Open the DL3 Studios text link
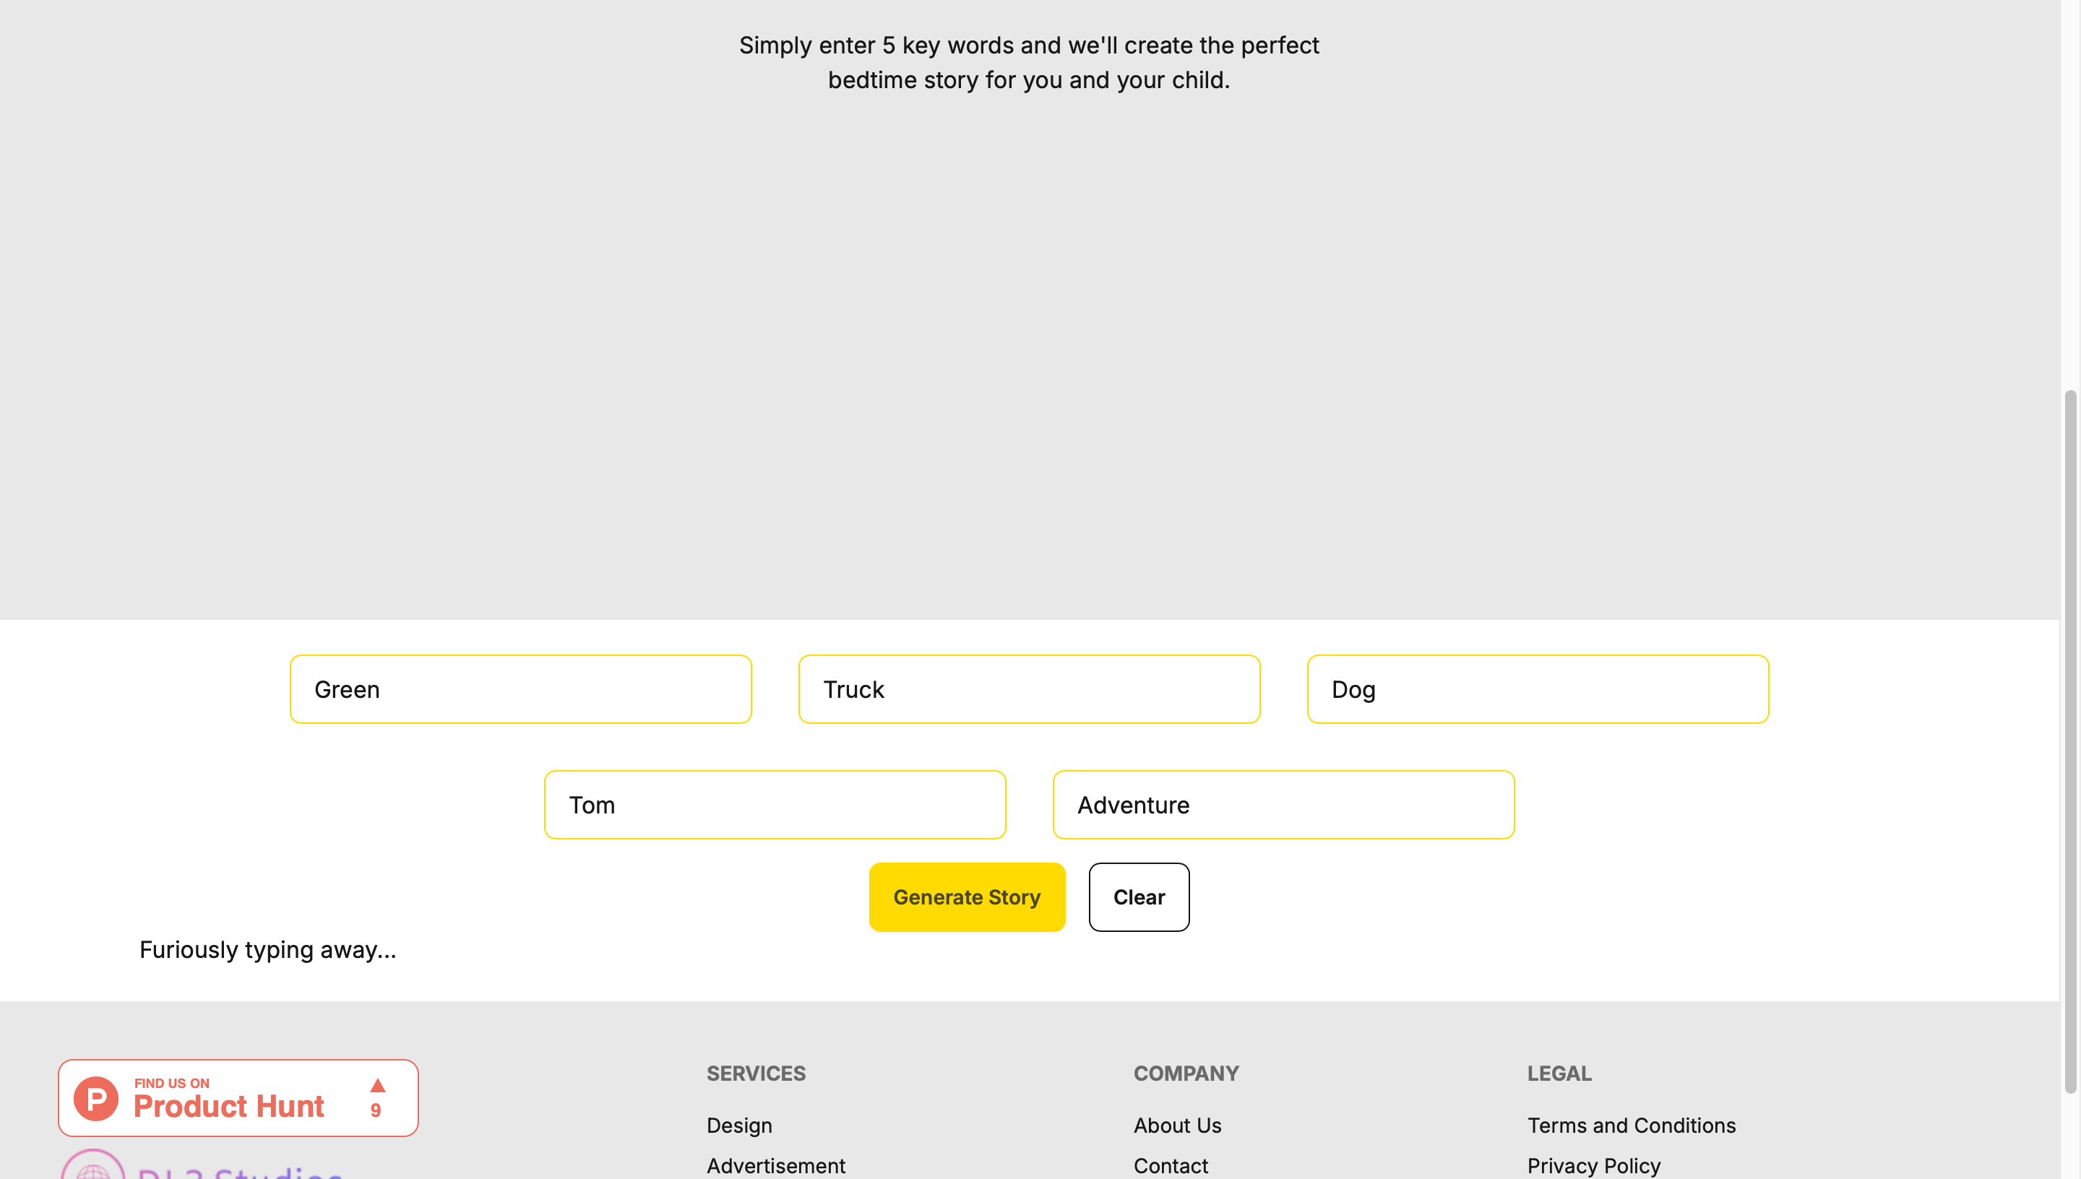The height and width of the screenshot is (1179, 2081). 240,1172
